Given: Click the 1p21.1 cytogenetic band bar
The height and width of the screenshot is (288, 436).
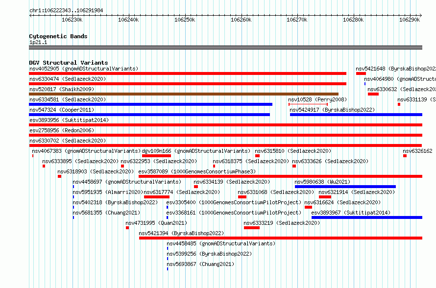Looking at the screenshot, I should 225,48.
